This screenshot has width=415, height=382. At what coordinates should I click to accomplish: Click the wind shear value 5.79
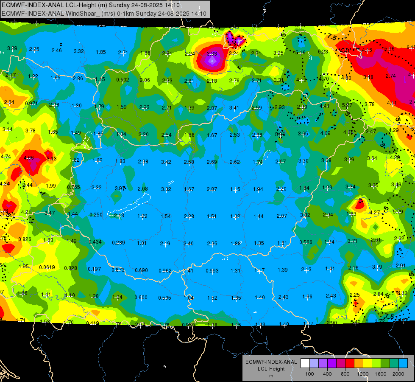click(x=398, y=211)
